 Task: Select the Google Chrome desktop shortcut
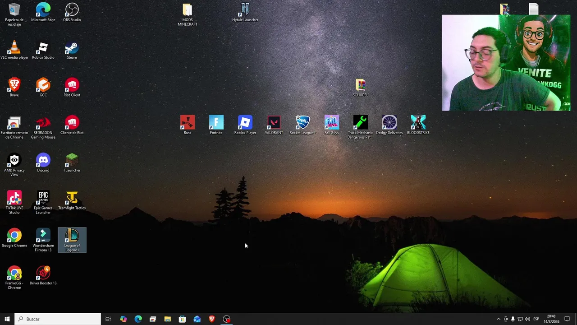[14, 238]
